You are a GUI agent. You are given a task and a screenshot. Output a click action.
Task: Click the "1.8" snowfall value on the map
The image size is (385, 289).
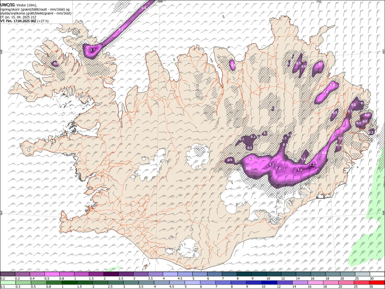click(300, 170)
